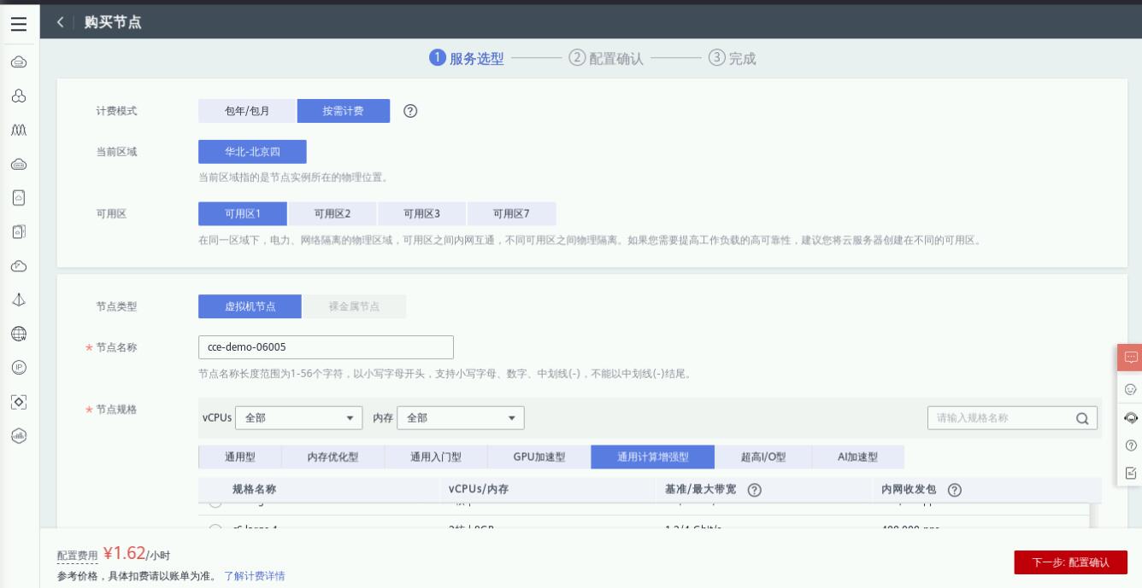Open the 内存 全部 dropdown

pyautogui.click(x=461, y=418)
